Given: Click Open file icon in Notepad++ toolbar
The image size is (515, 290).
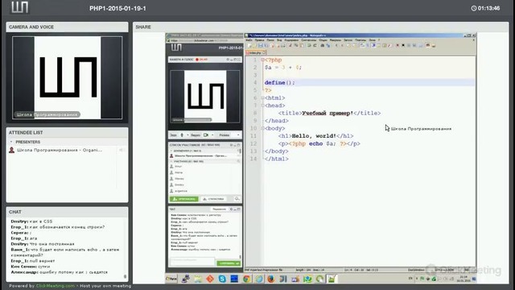Looking at the screenshot, I should coord(254,45).
